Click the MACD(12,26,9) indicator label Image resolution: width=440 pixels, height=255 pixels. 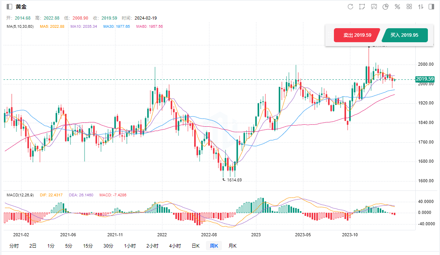point(20,195)
